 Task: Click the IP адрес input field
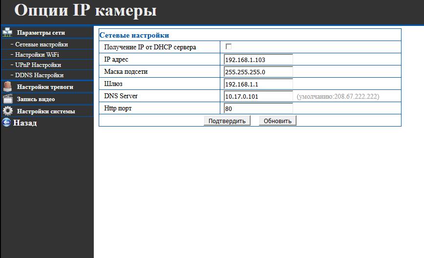click(258, 60)
